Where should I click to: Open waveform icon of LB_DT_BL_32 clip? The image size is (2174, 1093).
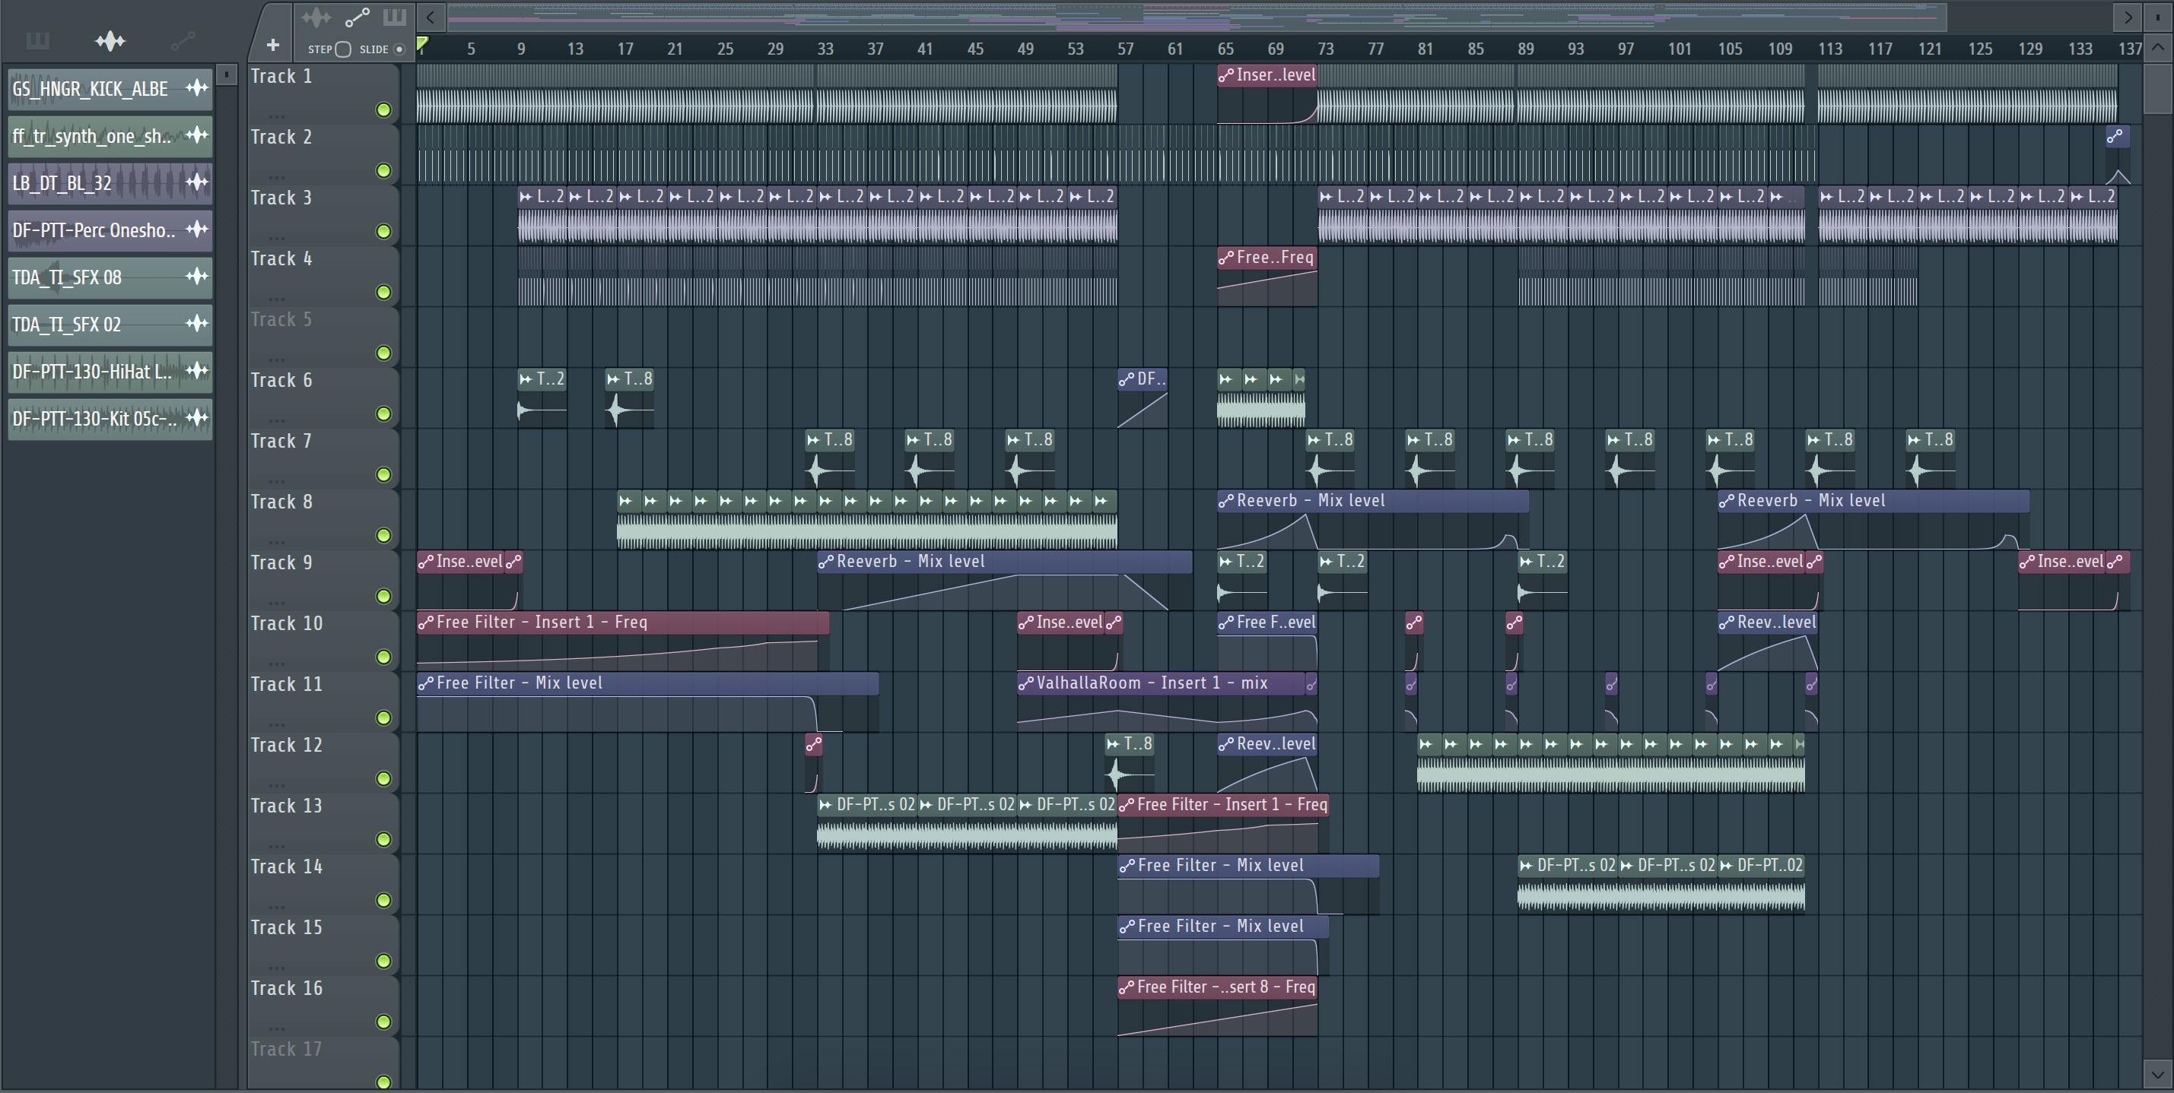[197, 182]
